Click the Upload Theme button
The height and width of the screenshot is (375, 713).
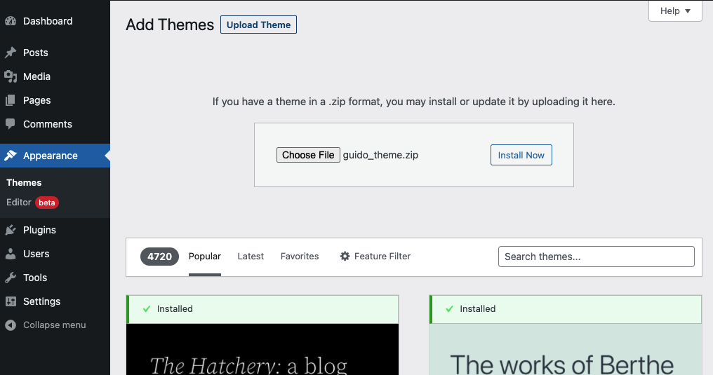coord(258,25)
